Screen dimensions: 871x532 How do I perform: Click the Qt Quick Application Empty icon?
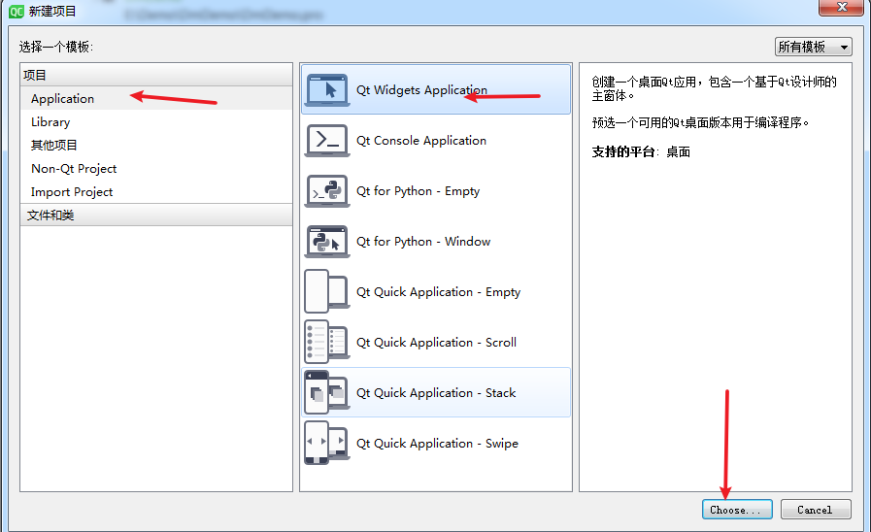(326, 291)
